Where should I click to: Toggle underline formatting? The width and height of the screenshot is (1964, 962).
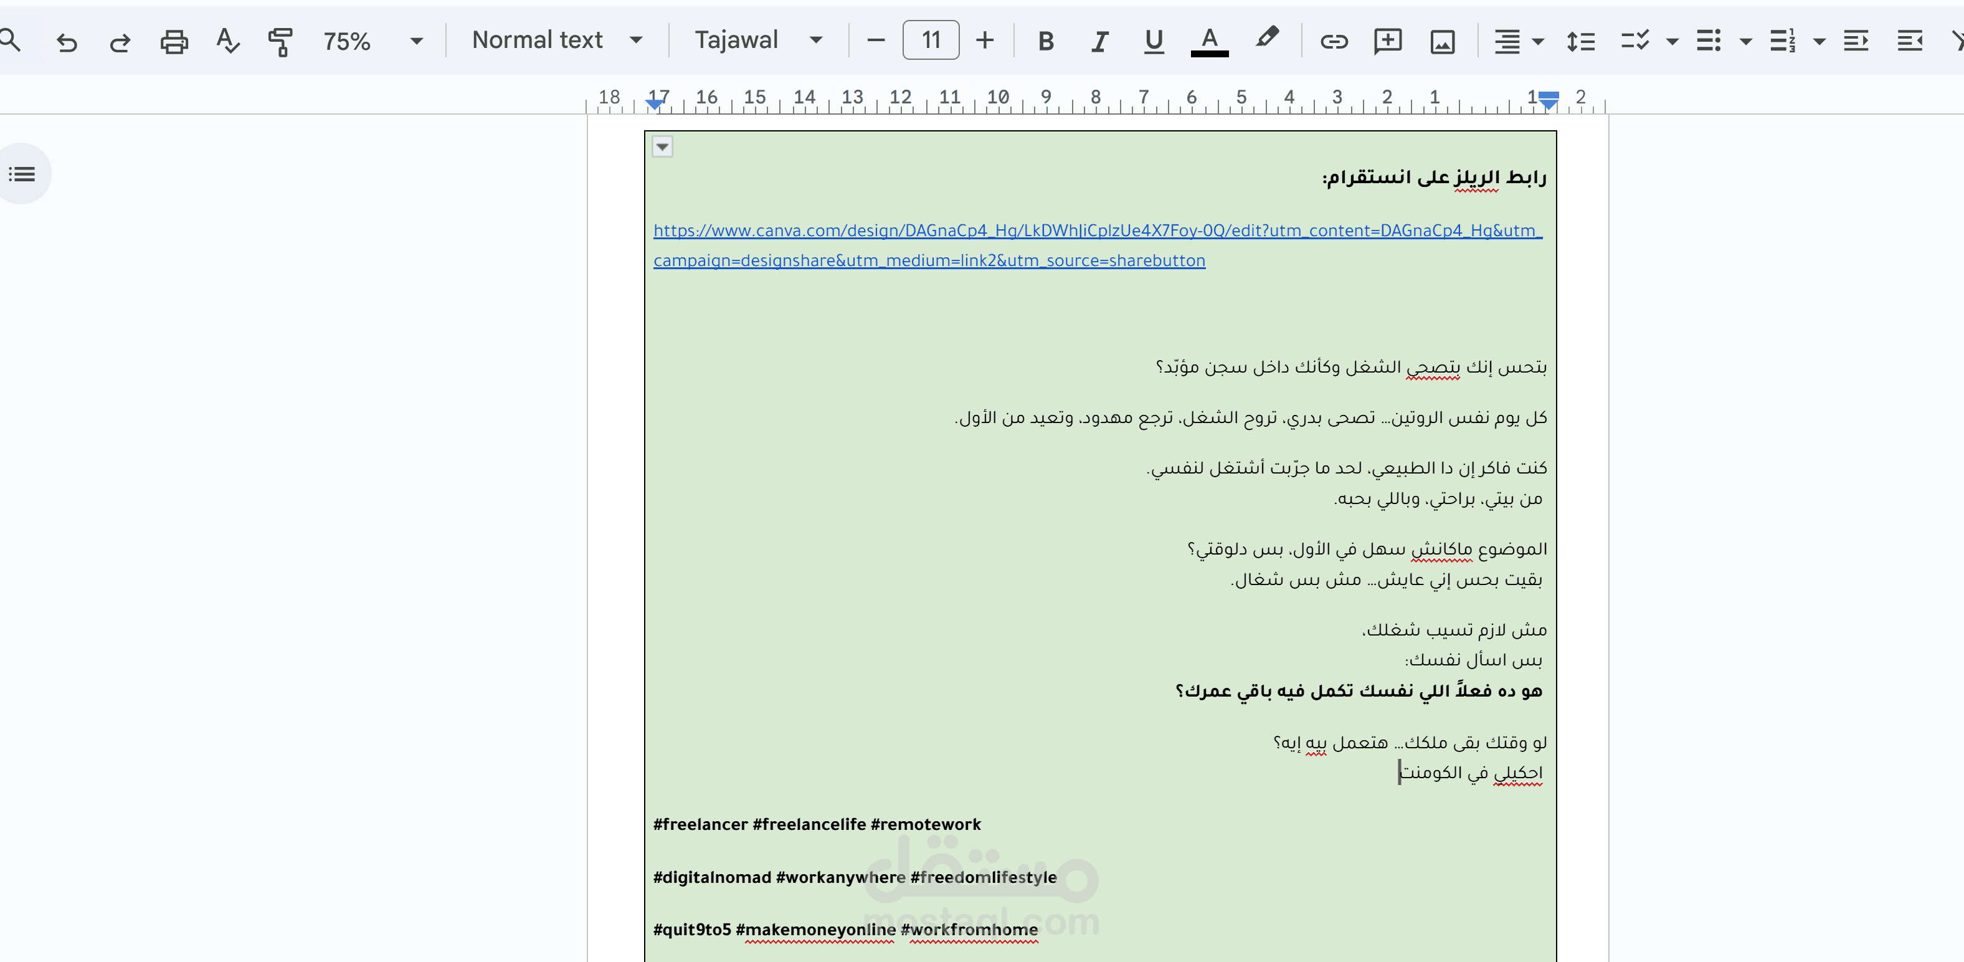coord(1154,41)
